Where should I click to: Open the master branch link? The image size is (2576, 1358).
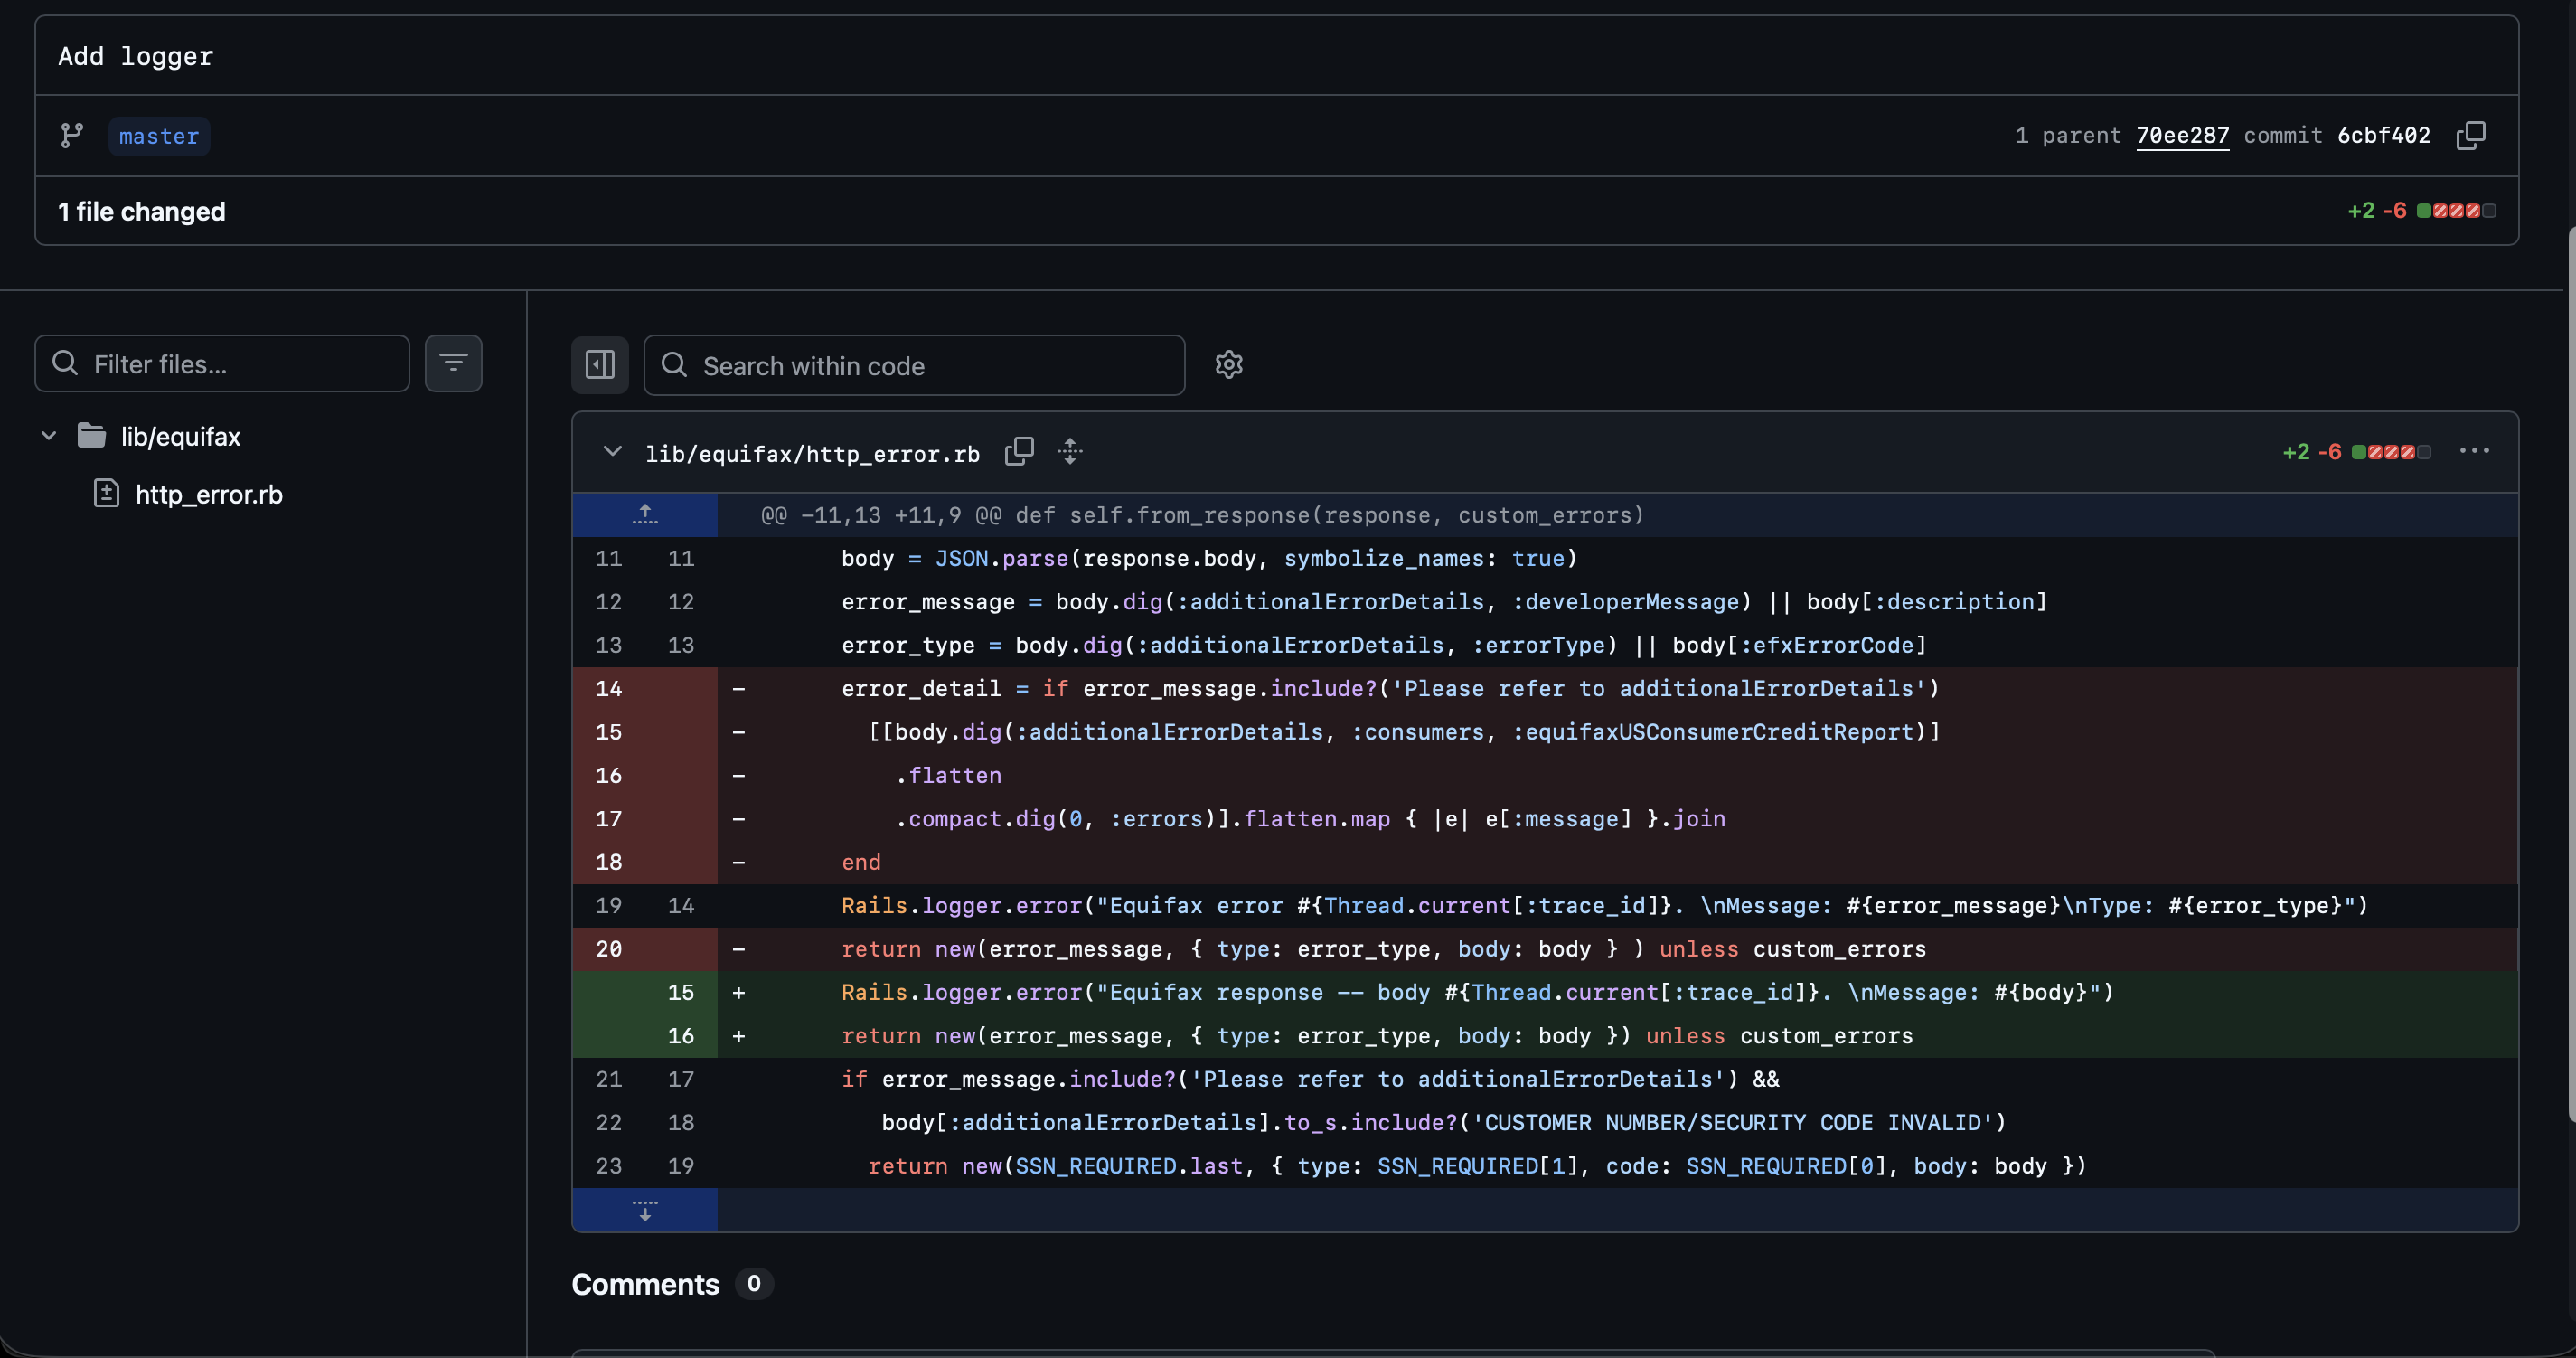click(159, 136)
